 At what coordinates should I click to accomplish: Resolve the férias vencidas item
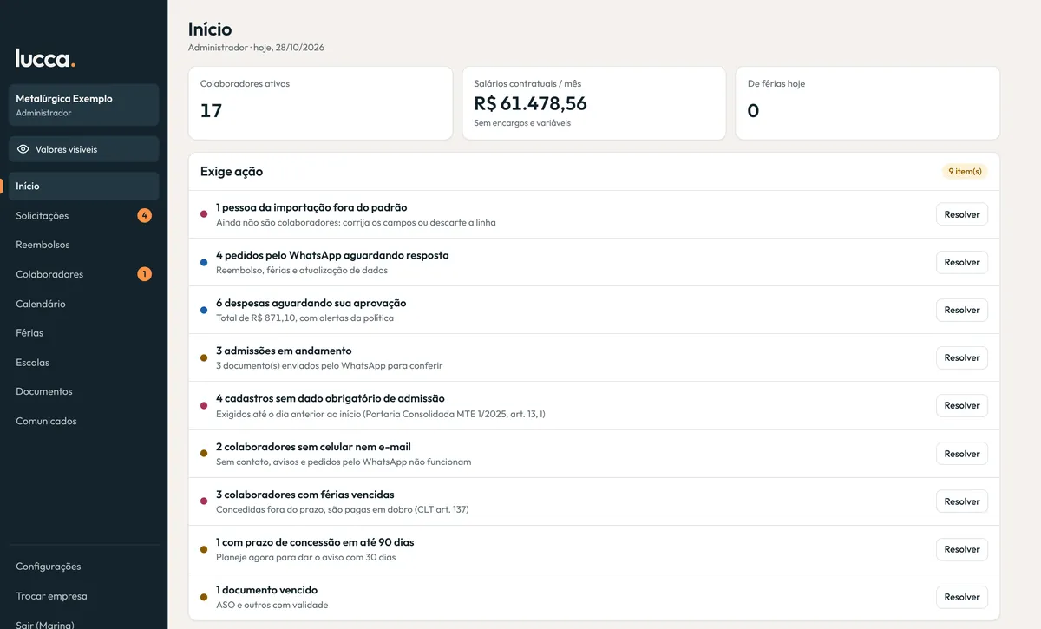point(962,501)
